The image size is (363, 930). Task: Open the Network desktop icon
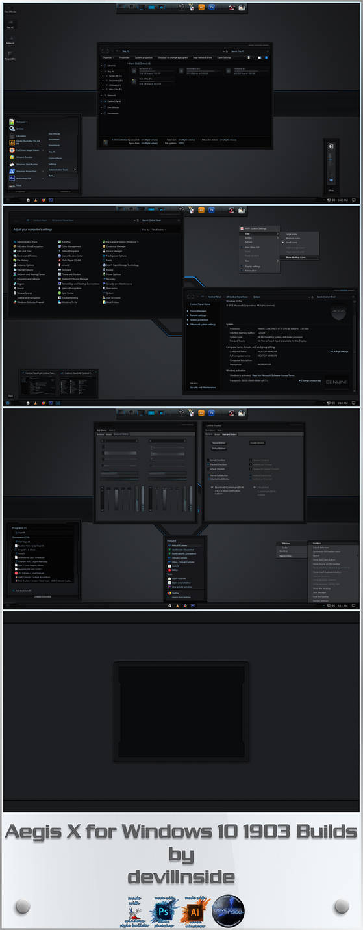click(10, 40)
